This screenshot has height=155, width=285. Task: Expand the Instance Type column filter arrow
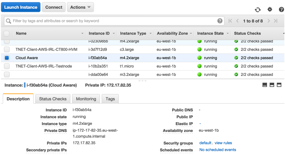tap(150, 33)
